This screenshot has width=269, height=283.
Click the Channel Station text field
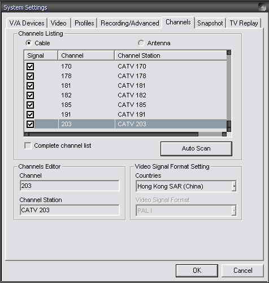[x=70, y=210]
